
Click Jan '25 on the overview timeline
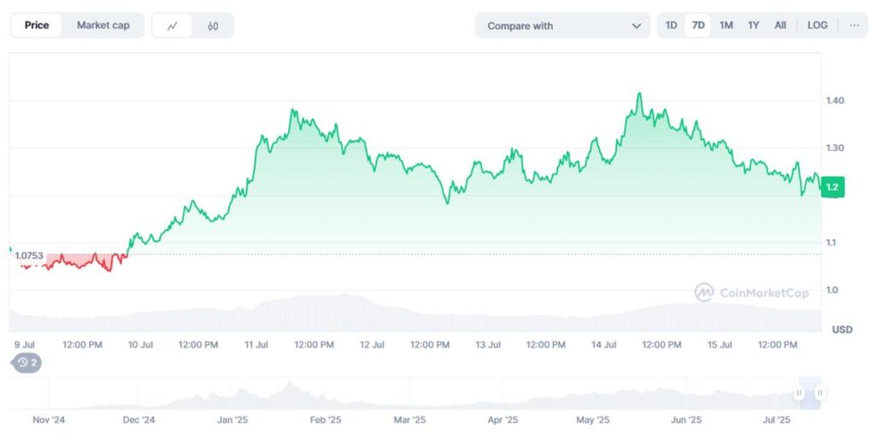pos(232,420)
